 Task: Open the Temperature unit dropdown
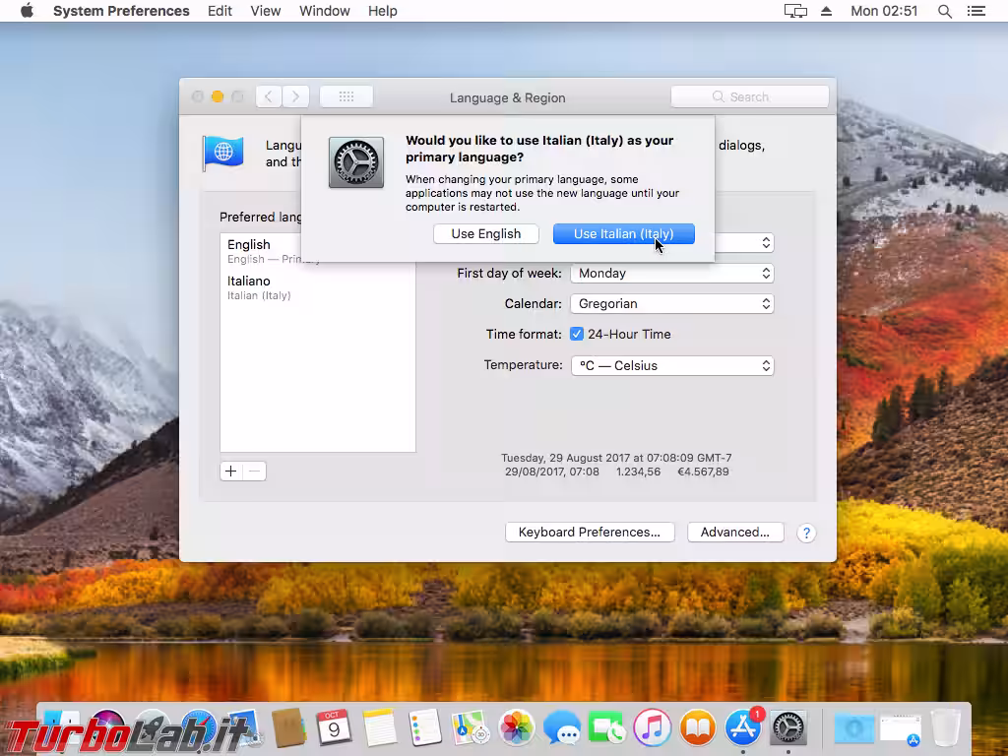tap(672, 365)
